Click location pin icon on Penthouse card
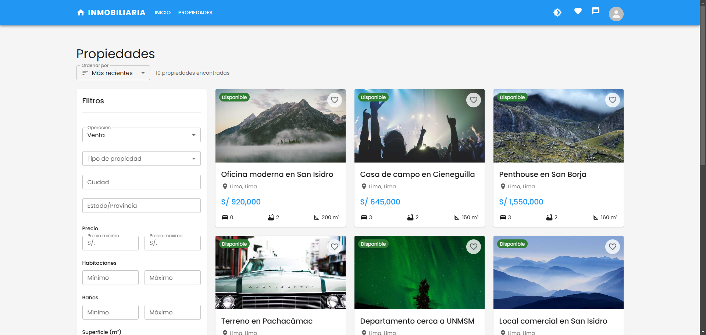The height and width of the screenshot is (335, 706). coord(503,186)
